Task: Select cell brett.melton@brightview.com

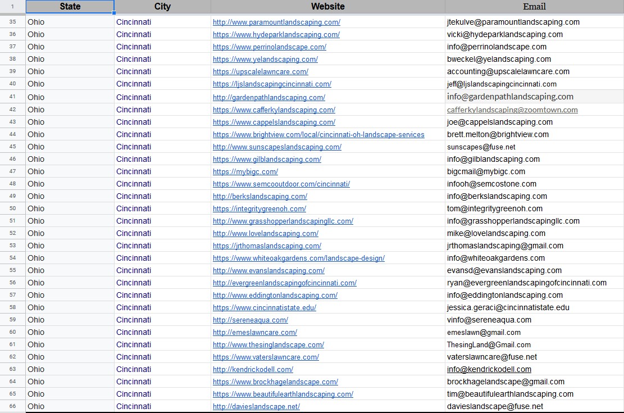Action: 535,134
